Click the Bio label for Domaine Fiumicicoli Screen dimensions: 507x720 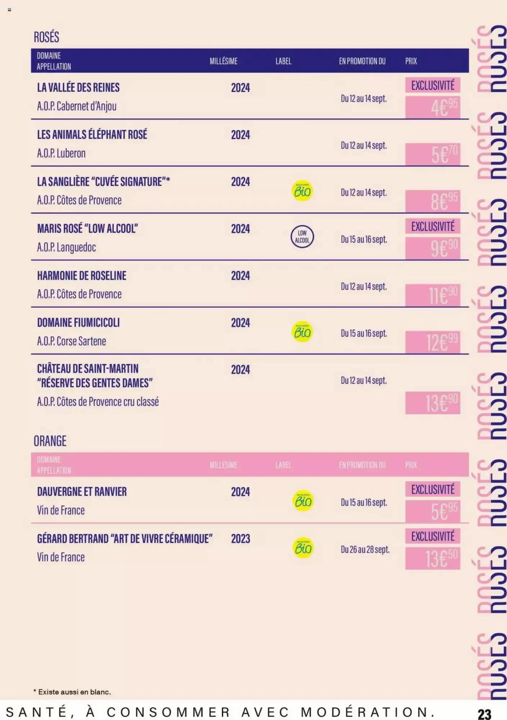[x=302, y=332]
